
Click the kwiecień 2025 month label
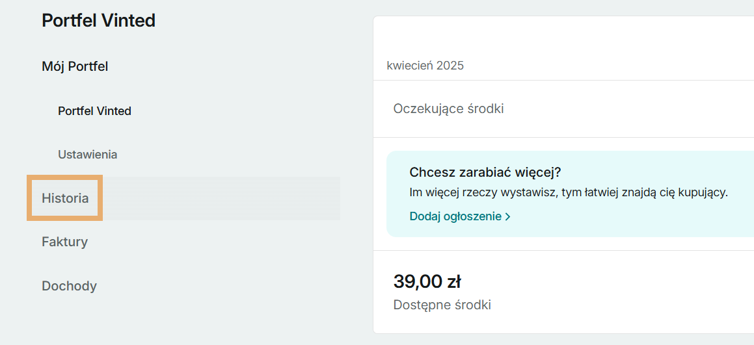[425, 66]
